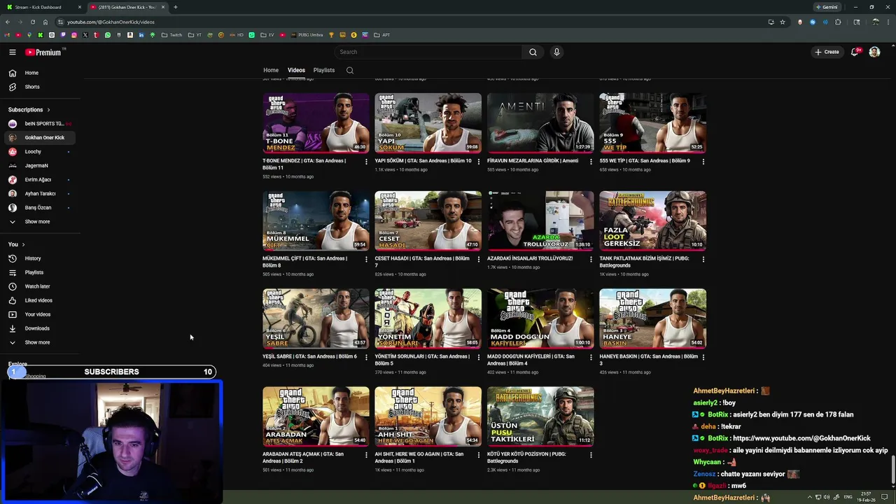Open options for TANK PATLATMAK video
This screenshot has height=504, width=896.
(x=703, y=259)
